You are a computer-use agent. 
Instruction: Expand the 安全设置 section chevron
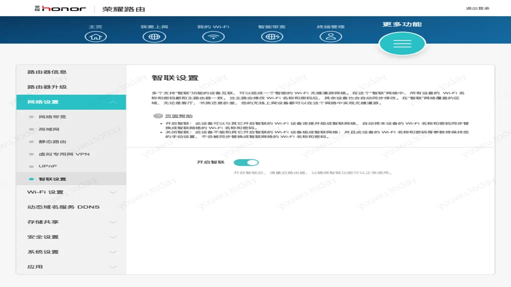(113, 237)
